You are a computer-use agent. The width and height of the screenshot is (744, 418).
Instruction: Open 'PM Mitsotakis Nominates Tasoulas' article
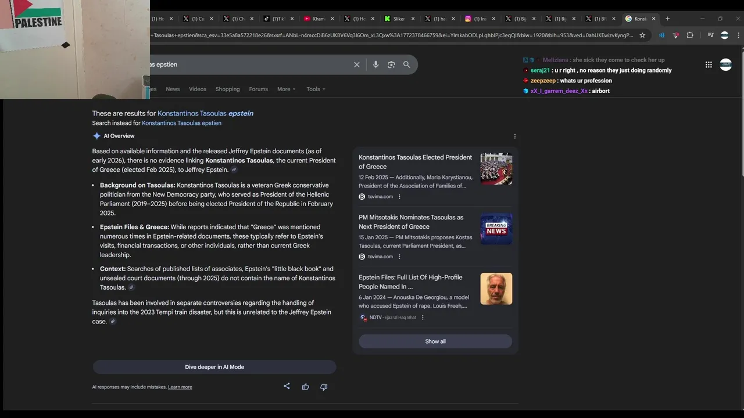411,222
